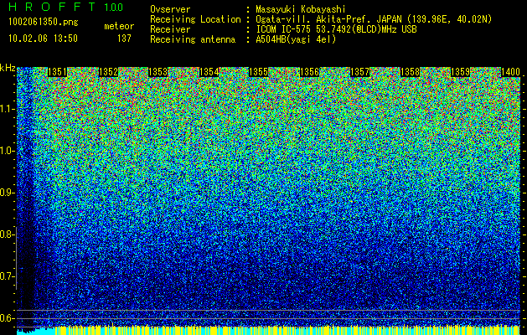Click the kHz axis unit label

pyautogui.click(x=8, y=68)
